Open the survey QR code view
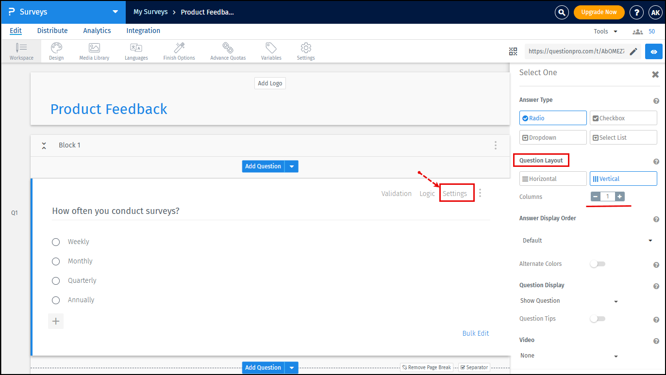This screenshot has height=375, width=666. point(513,51)
